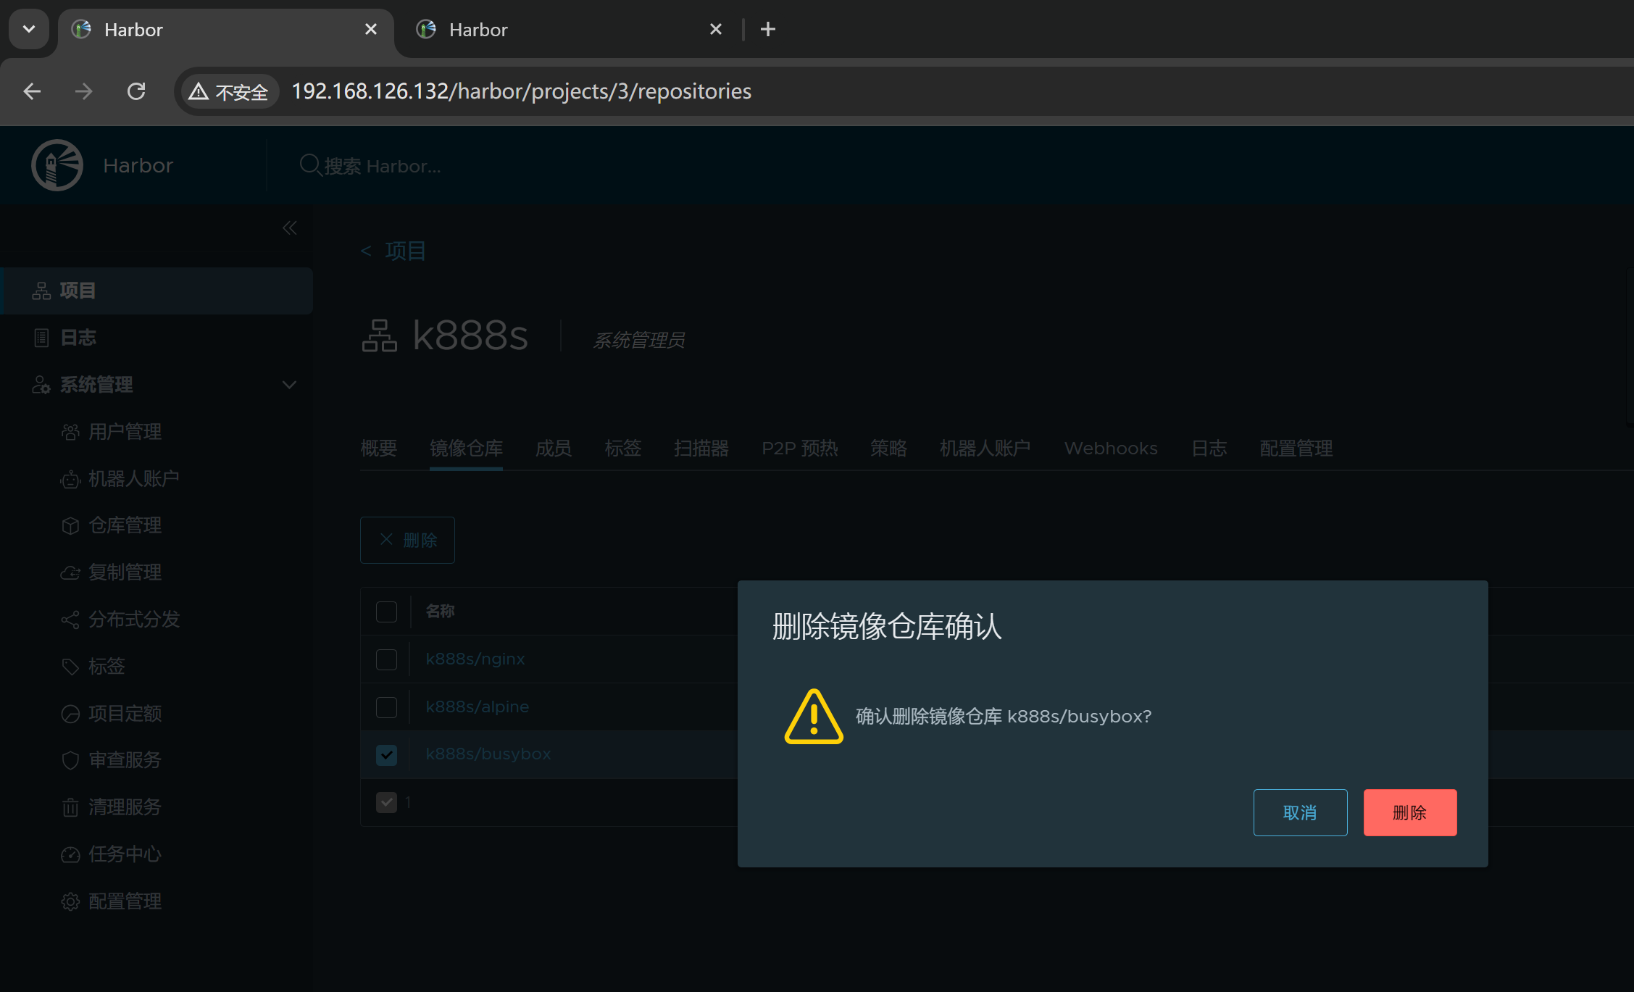Switch to the 成员 tab
The image size is (1634, 992).
click(x=553, y=449)
